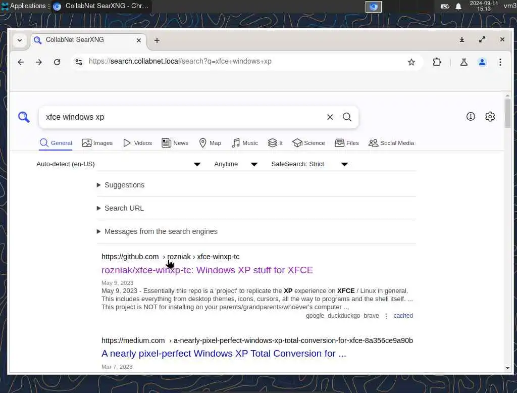The height and width of the screenshot is (393, 517).
Task: Open the Anytime time range dropdown
Action: coord(236,164)
